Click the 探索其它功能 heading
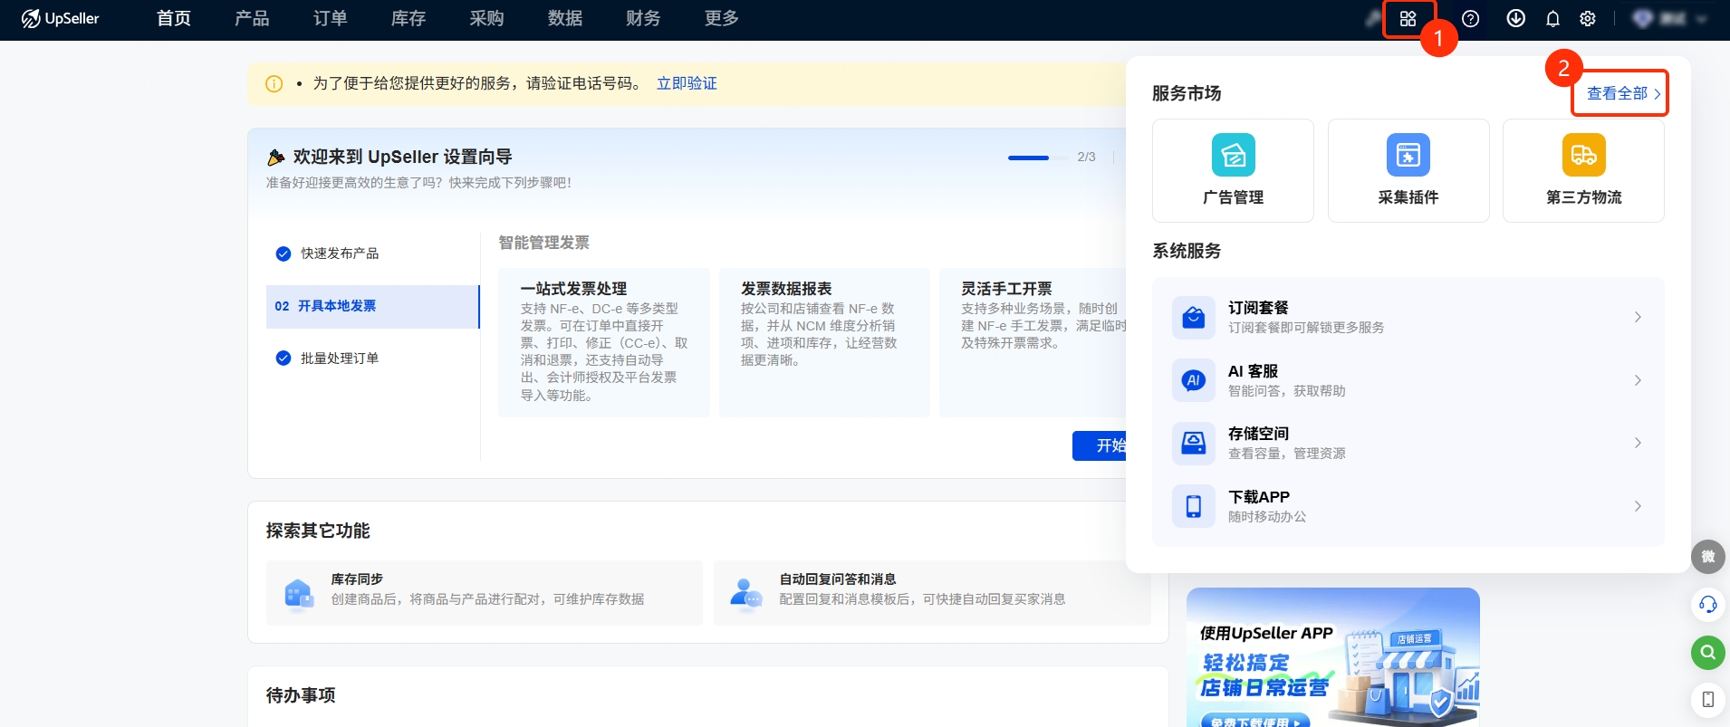 [318, 531]
